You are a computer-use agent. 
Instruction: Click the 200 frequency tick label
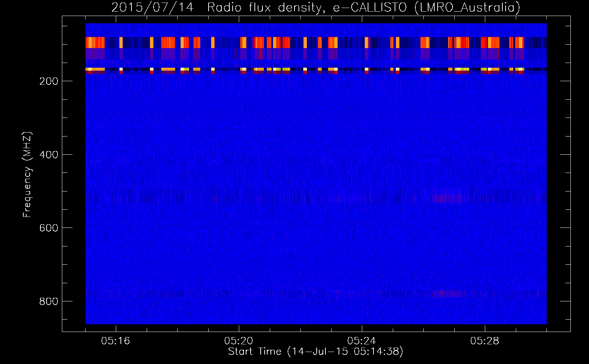[48, 81]
